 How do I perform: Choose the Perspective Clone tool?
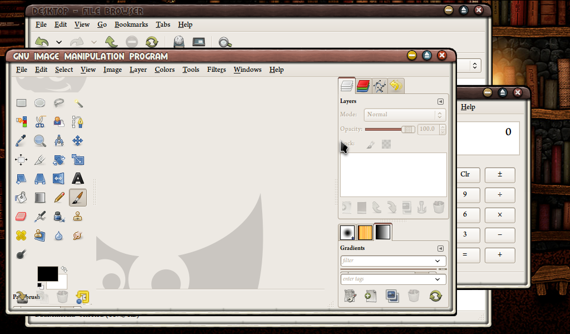coord(40,235)
